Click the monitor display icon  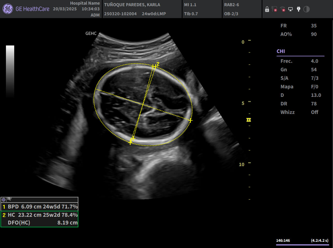click(x=291, y=9)
